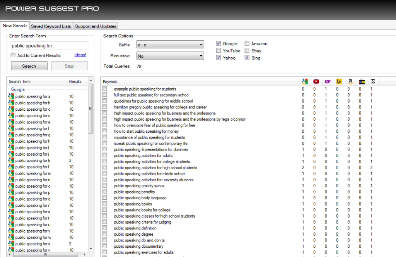Viewport: 396px width, 257px height.
Task: Click Google icon beside 'public speaking for b'
Action: click(x=11, y=103)
